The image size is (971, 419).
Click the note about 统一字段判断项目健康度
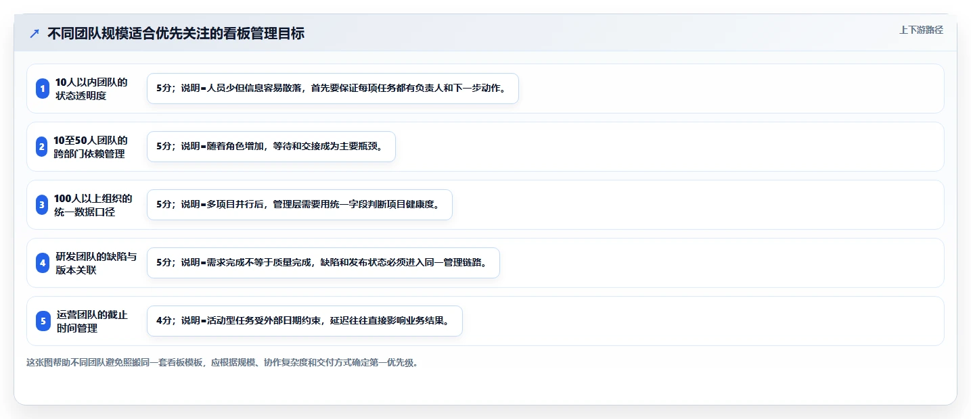pyautogui.click(x=299, y=205)
